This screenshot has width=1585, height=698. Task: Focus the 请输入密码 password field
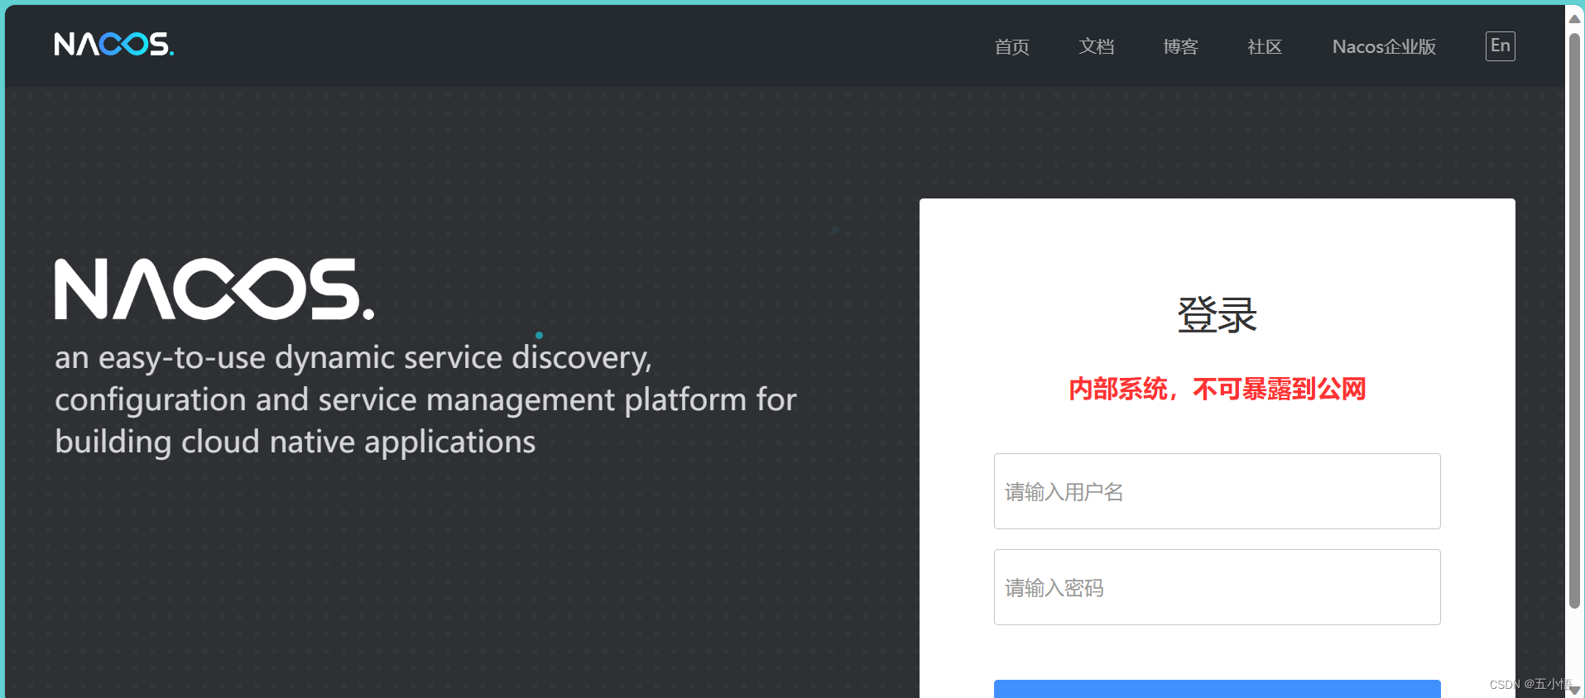[1217, 587]
